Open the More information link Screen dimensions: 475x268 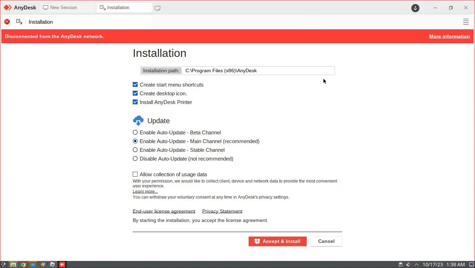tap(449, 36)
